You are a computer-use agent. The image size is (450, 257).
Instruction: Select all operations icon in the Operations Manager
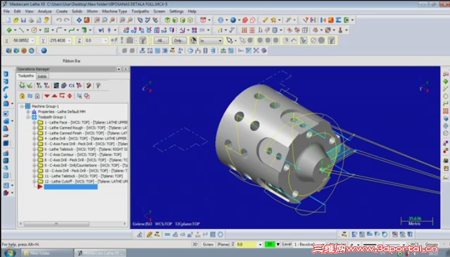click(22, 85)
